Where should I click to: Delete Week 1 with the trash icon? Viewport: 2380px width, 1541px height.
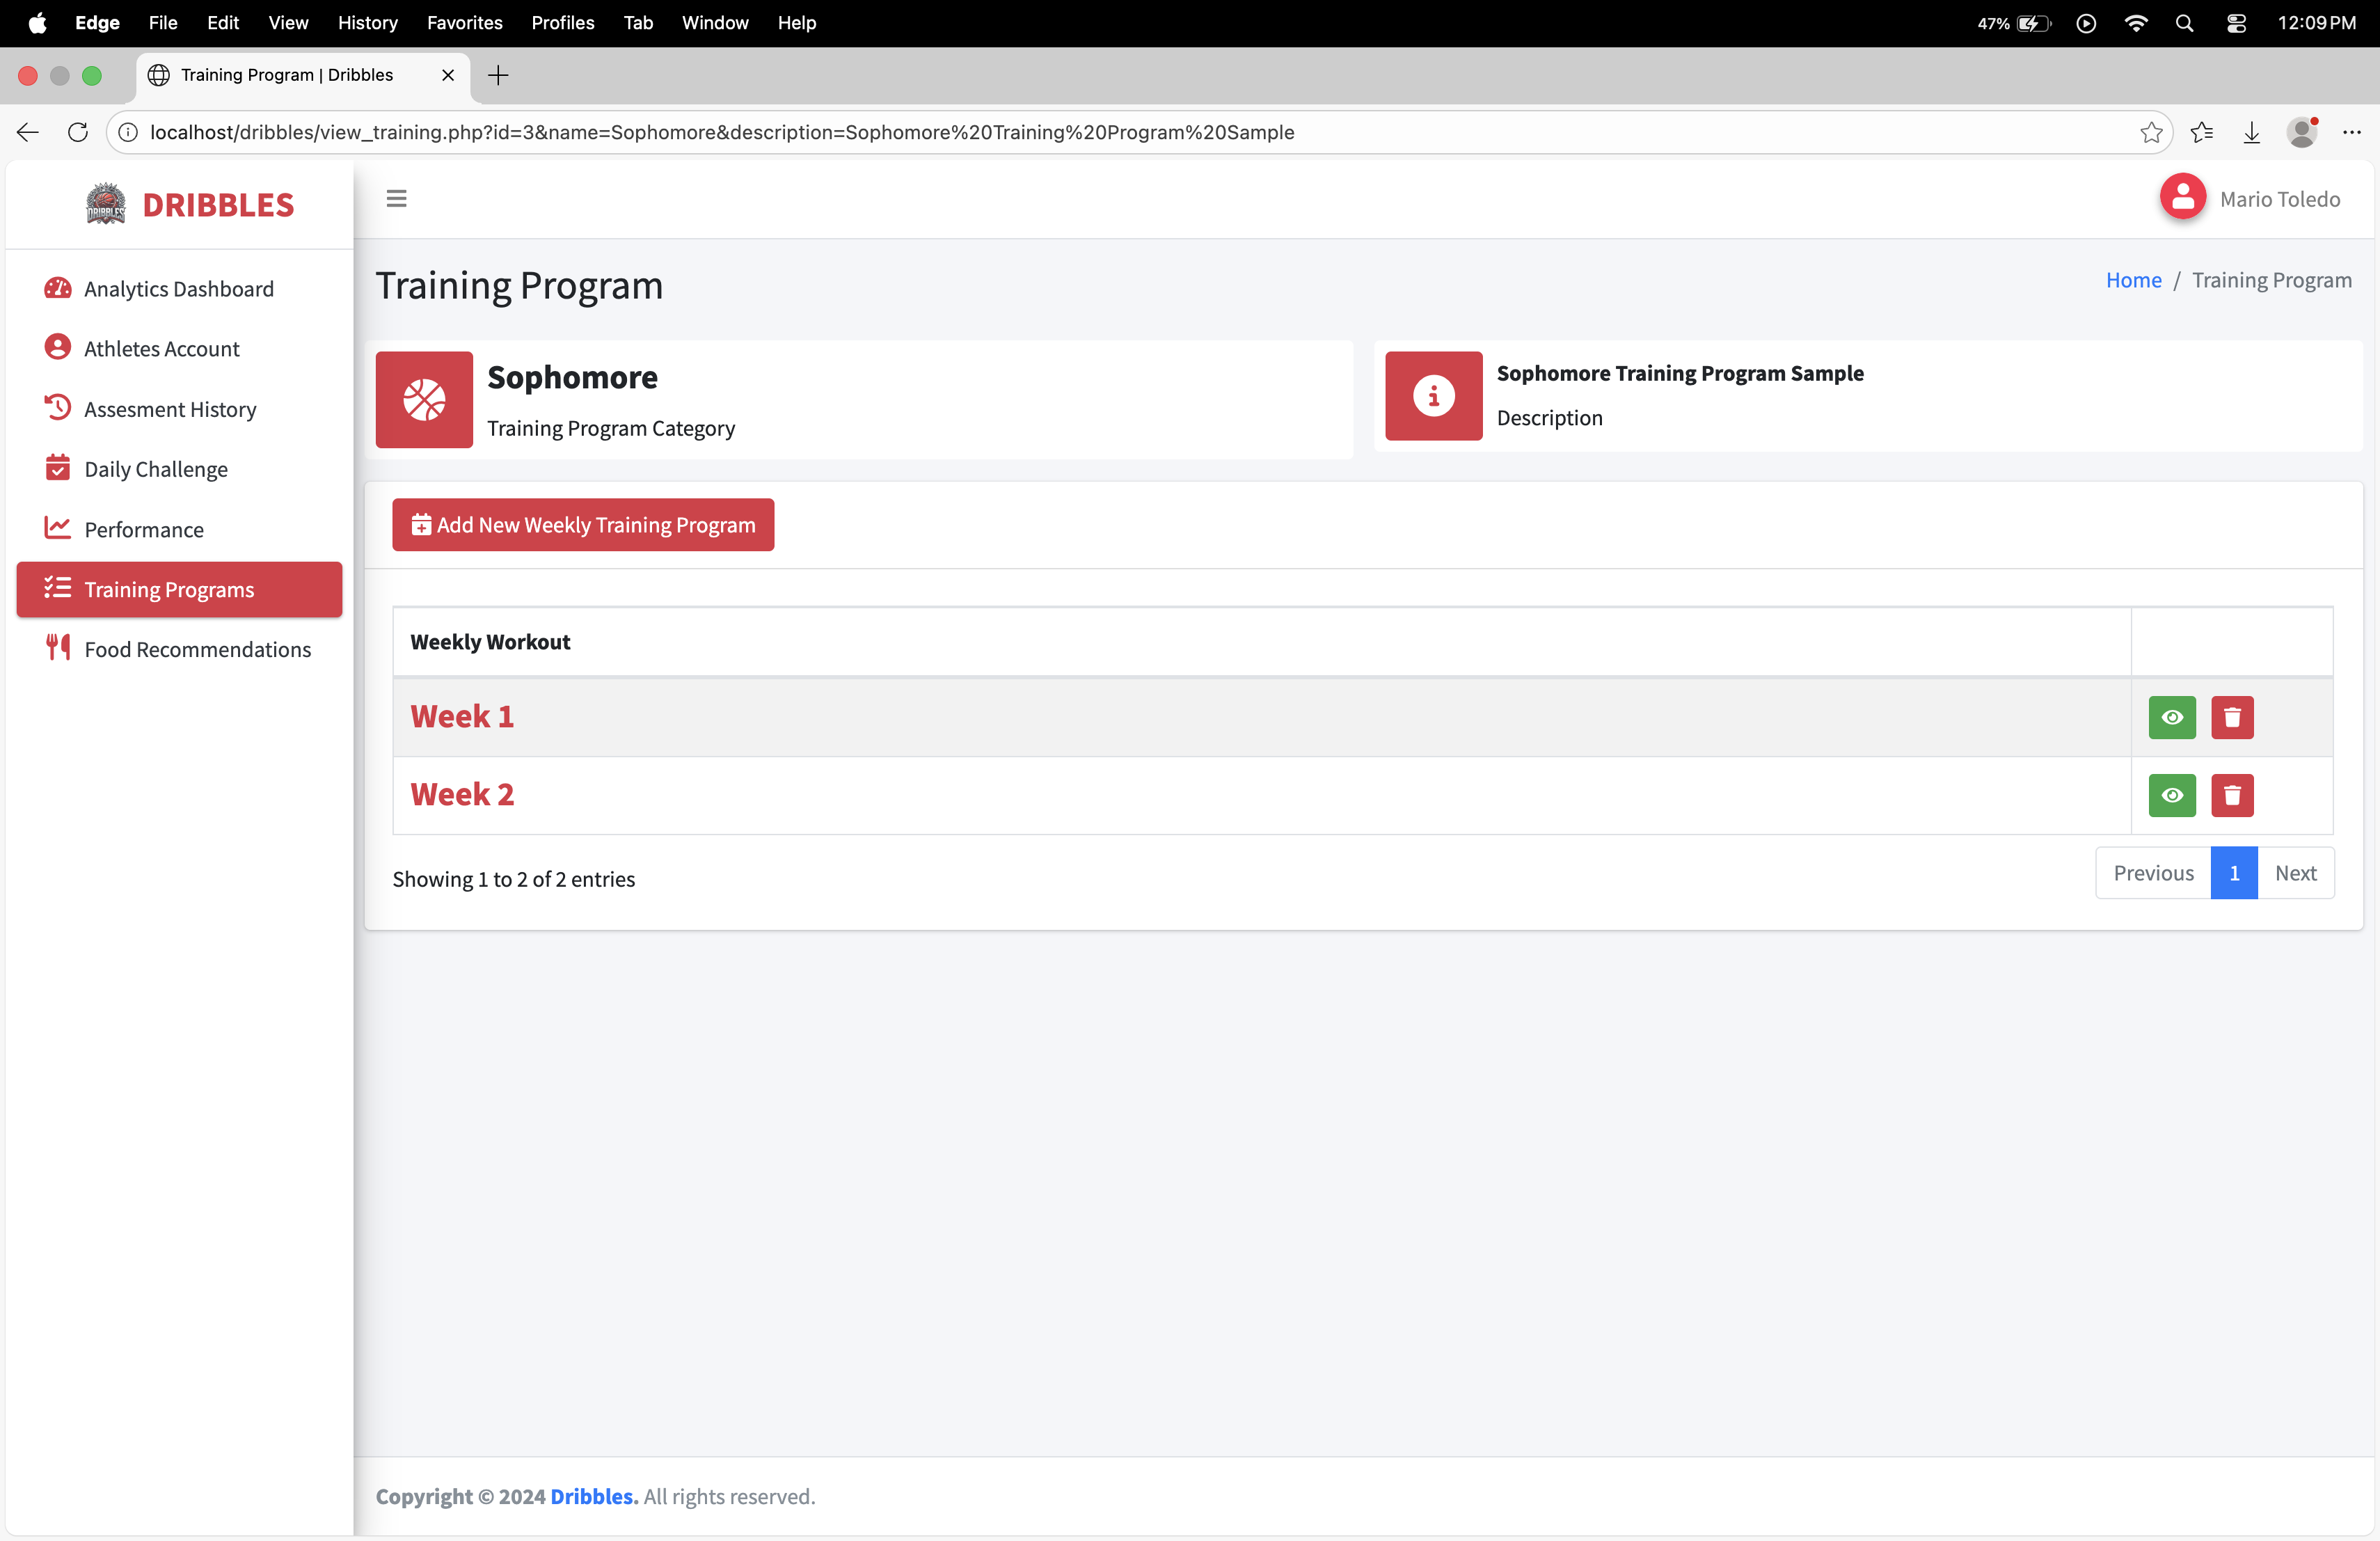[x=2231, y=717]
